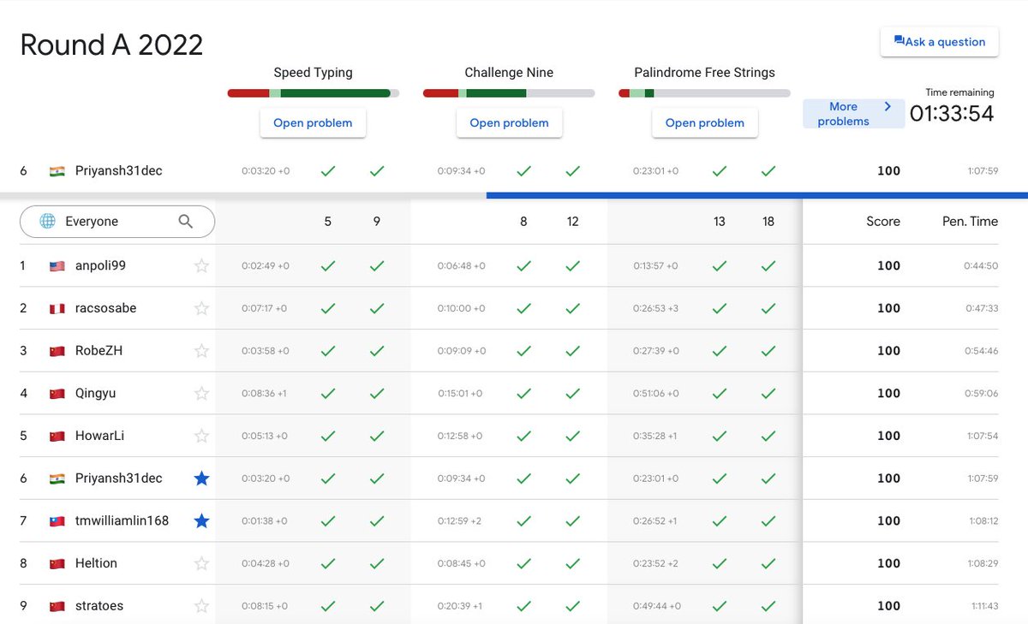1028x624 pixels.
Task: Click the chat icon in Ask a question
Action: (x=899, y=40)
